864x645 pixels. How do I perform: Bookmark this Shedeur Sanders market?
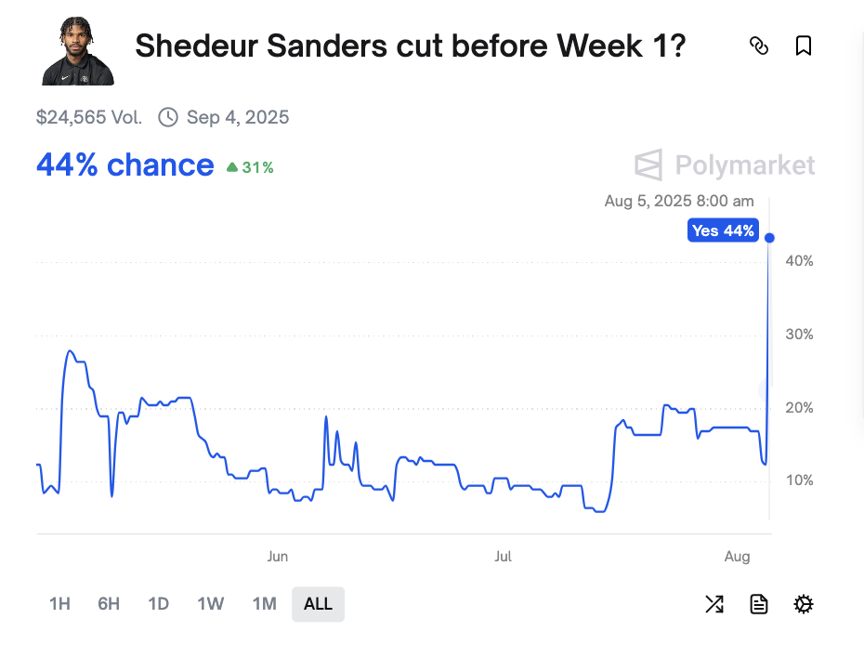803,46
